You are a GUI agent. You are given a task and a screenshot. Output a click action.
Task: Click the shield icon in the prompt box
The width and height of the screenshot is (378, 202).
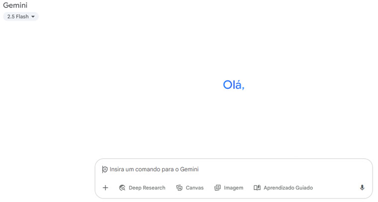[105, 169]
